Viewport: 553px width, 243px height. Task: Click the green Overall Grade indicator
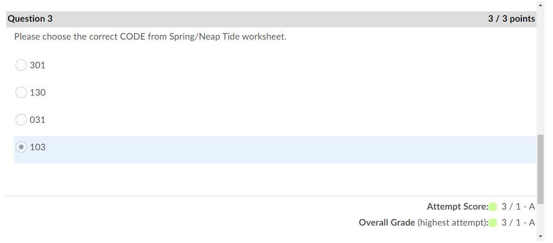pos(493,223)
